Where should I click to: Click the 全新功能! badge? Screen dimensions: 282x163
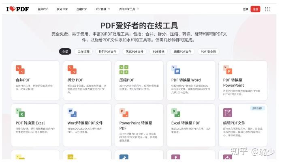coord(257,108)
